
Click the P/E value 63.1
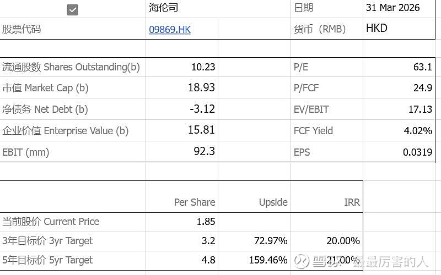[422, 67]
